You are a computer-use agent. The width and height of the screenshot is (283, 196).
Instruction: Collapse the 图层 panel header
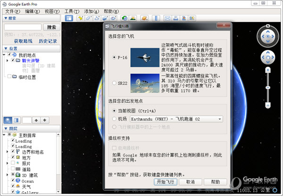32,129
